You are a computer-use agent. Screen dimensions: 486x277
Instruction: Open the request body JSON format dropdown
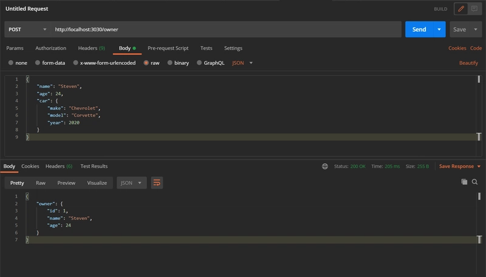coord(242,63)
